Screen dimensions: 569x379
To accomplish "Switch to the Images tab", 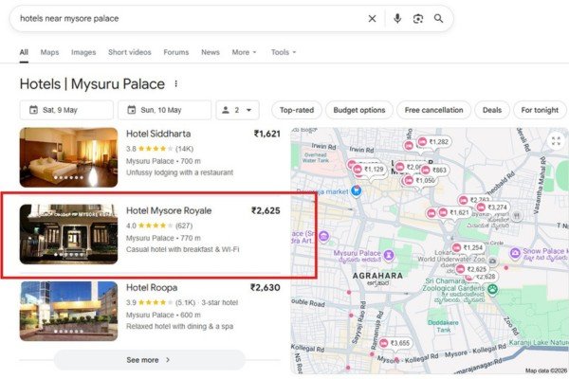I will [83, 52].
